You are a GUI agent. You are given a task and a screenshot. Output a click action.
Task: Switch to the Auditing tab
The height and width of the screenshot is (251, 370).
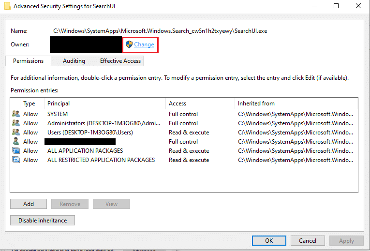[74, 61]
